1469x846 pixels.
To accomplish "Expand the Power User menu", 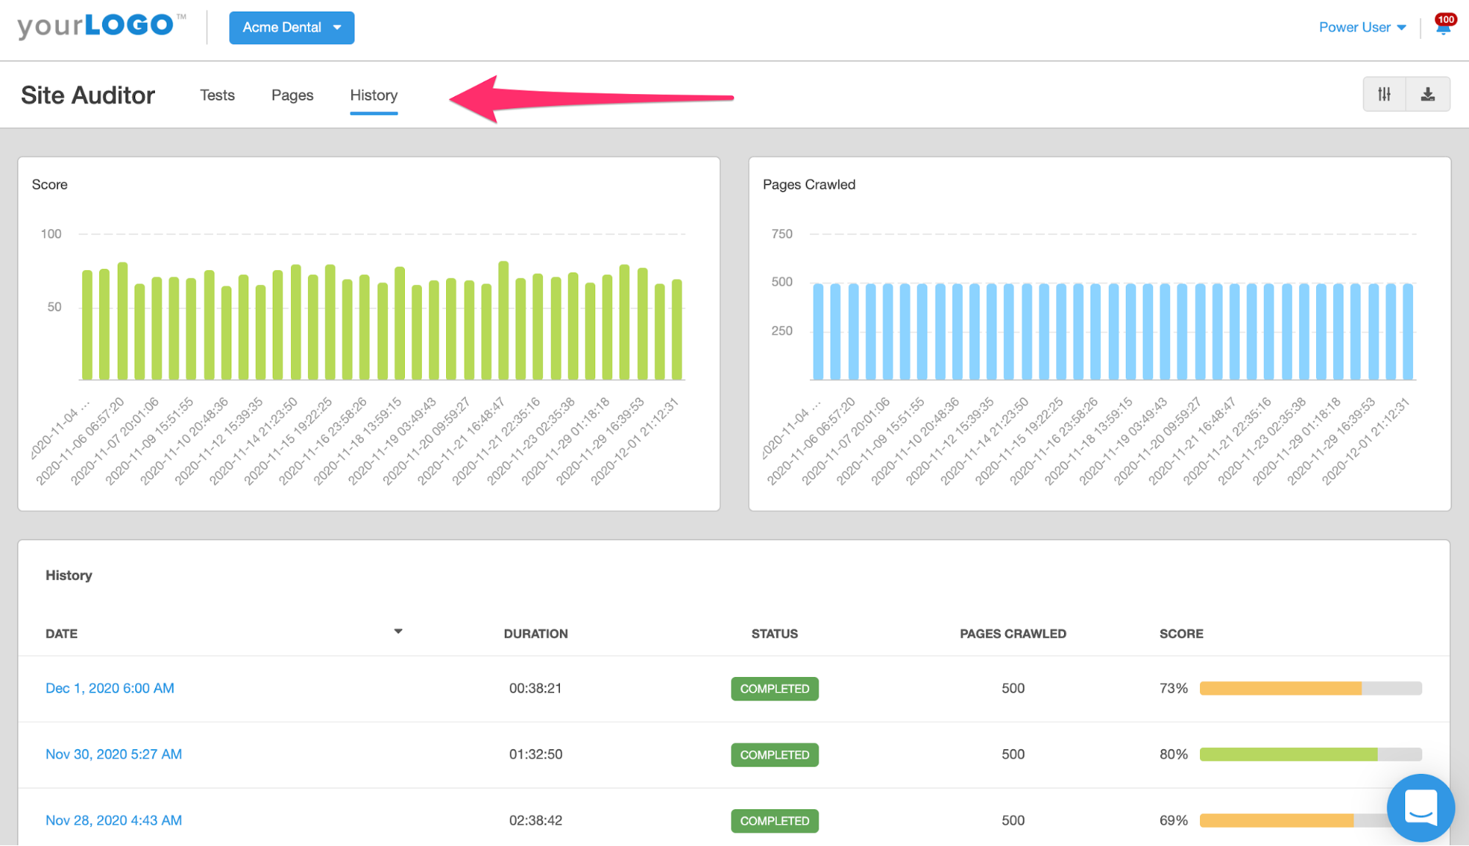I will click(x=1362, y=27).
